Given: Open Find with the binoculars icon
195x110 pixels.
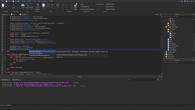Looking at the screenshot, I should pos(23,5).
